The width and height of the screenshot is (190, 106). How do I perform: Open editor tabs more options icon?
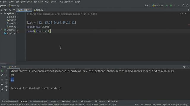(x=189, y=10)
